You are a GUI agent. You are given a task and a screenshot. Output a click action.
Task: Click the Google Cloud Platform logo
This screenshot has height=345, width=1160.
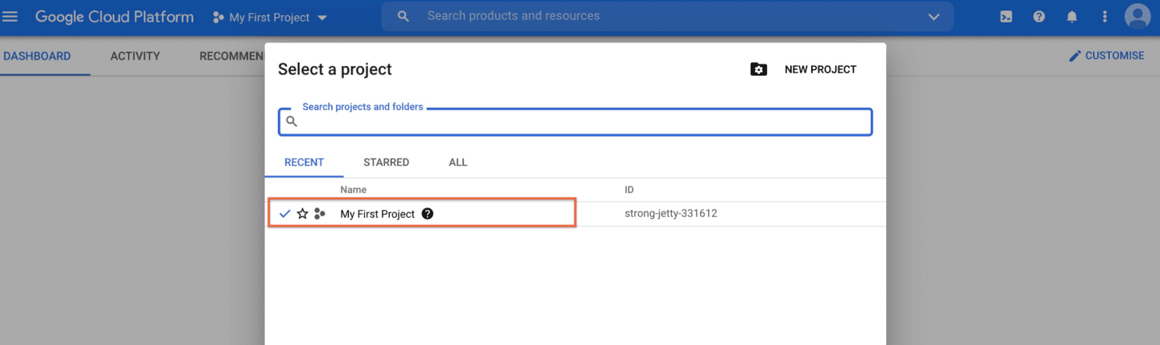[114, 17]
